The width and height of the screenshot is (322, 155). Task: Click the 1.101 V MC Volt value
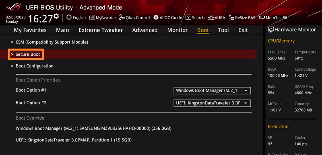[x=274, y=110]
